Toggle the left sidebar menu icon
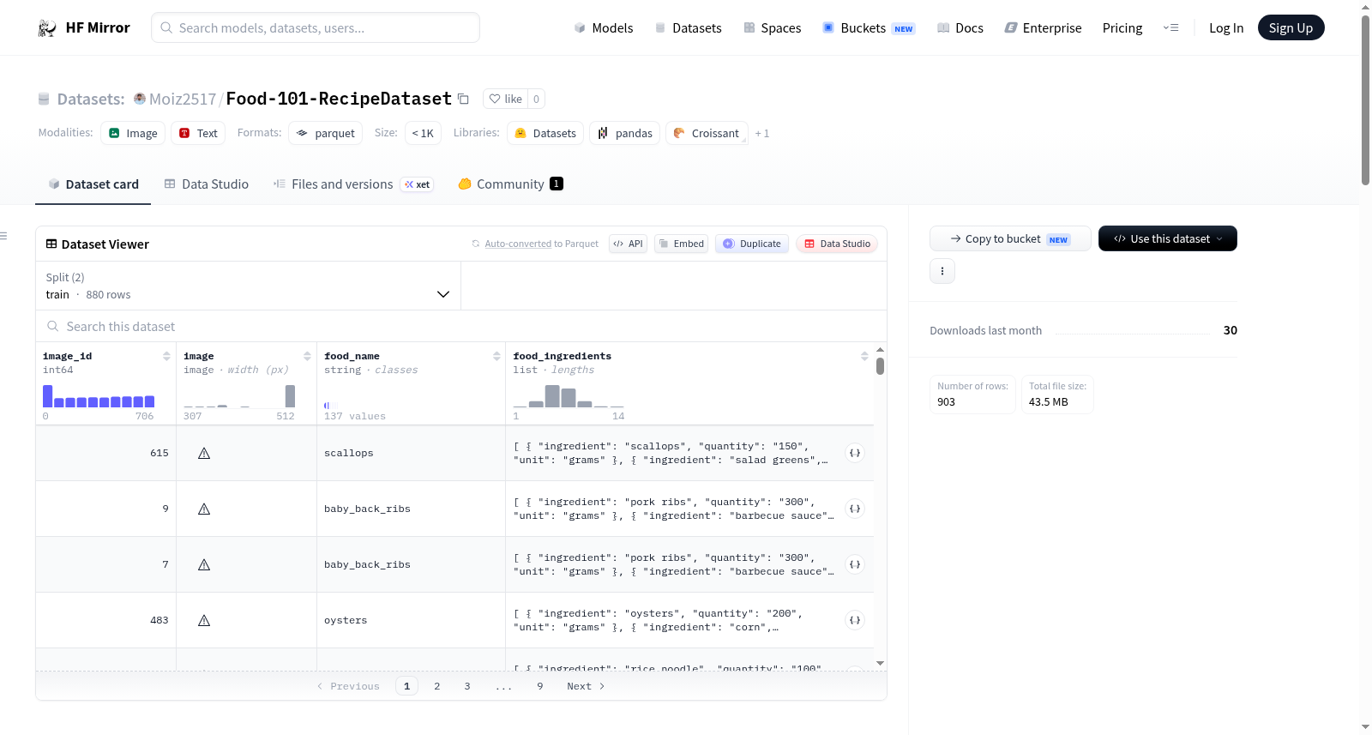1372x735 pixels. (x=3, y=236)
